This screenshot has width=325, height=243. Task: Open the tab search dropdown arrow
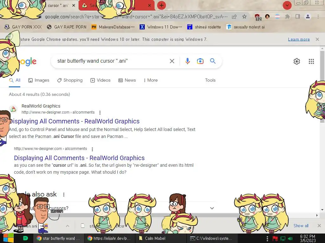[287, 5]
